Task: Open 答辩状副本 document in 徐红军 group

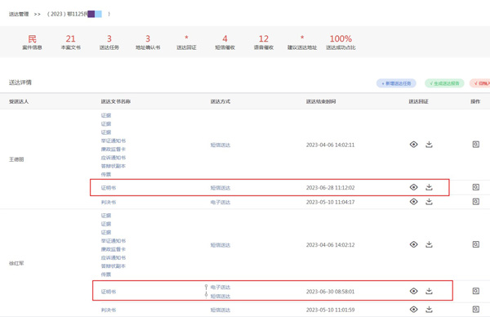Action: pos(114,266)
